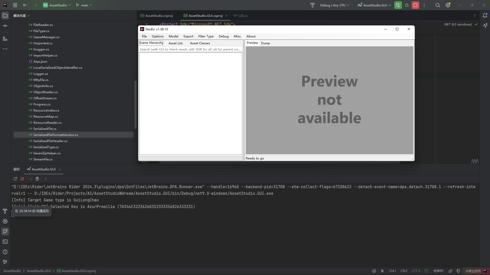This screenshot has height=275, width=490.
Task: Switch to the Asset List tab
Action: (x=175, y=43)
